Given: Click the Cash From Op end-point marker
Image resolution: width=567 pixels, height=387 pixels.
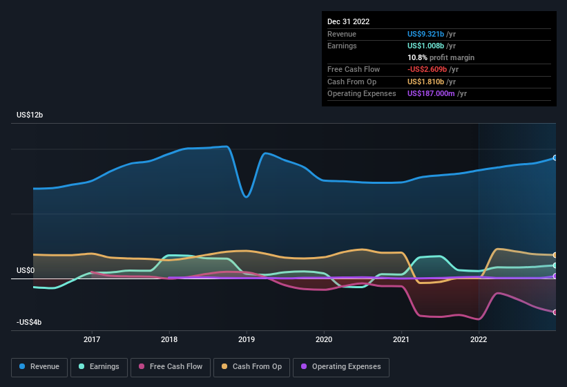Looking at the screenshot, I should 555,255.
